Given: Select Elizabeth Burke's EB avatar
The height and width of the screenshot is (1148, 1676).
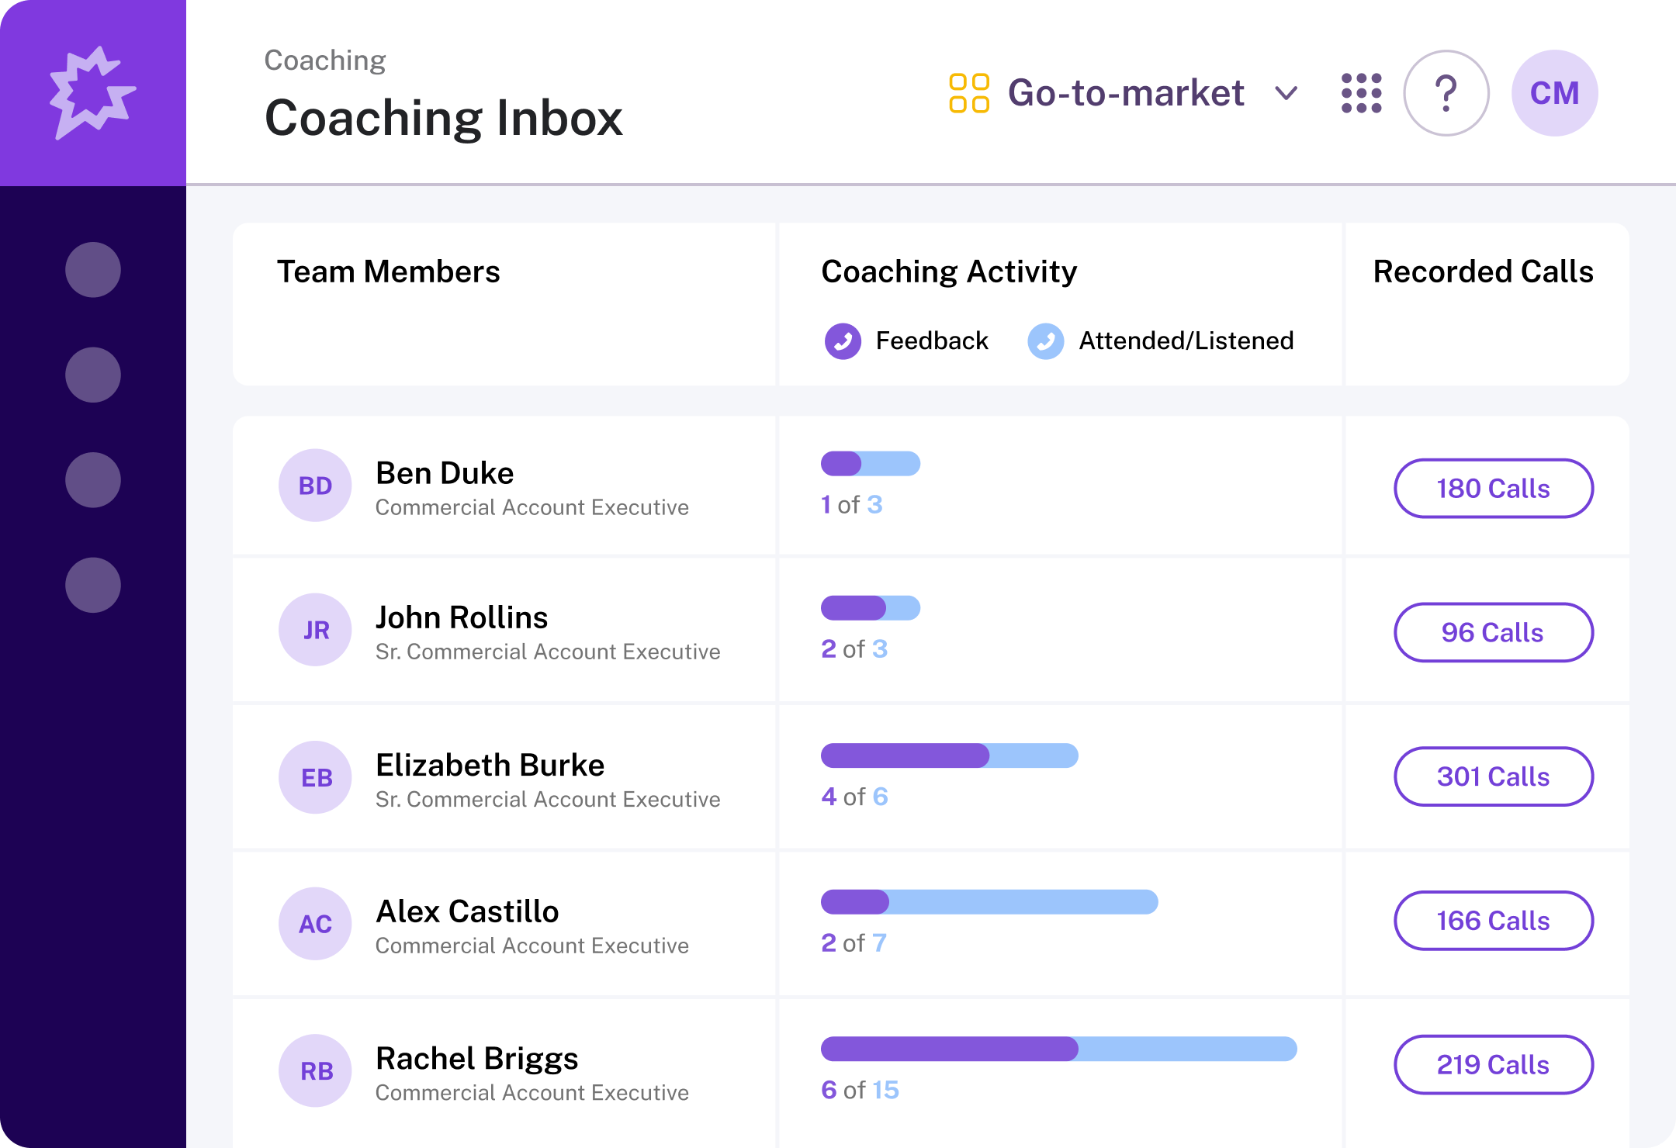Looking at the screenshot, I should point(316,777).
